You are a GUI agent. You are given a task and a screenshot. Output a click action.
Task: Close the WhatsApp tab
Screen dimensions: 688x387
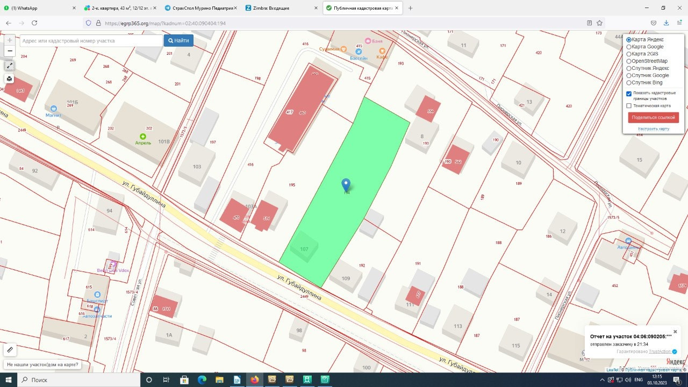point(74,8)
